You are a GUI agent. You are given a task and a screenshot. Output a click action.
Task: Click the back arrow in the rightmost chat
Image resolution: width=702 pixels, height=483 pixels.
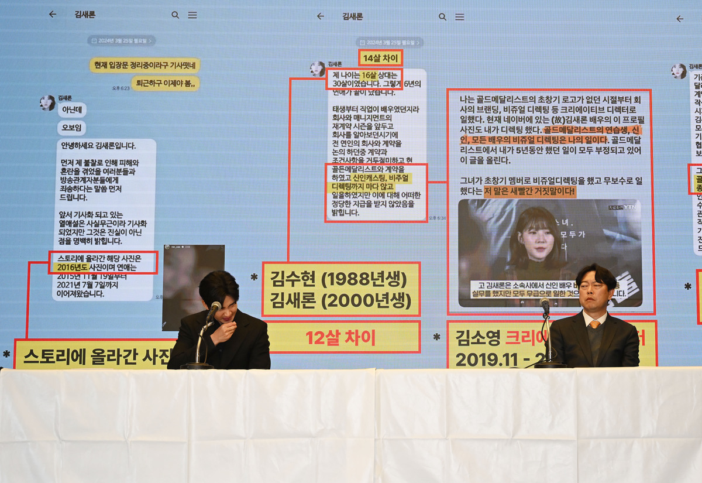pos(680,19)
